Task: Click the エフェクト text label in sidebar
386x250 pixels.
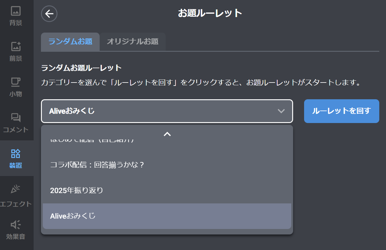Action: coord(16,204)
